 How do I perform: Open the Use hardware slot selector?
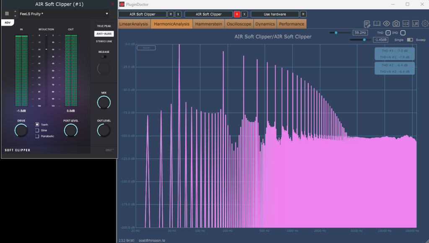[x=275, y=14]
